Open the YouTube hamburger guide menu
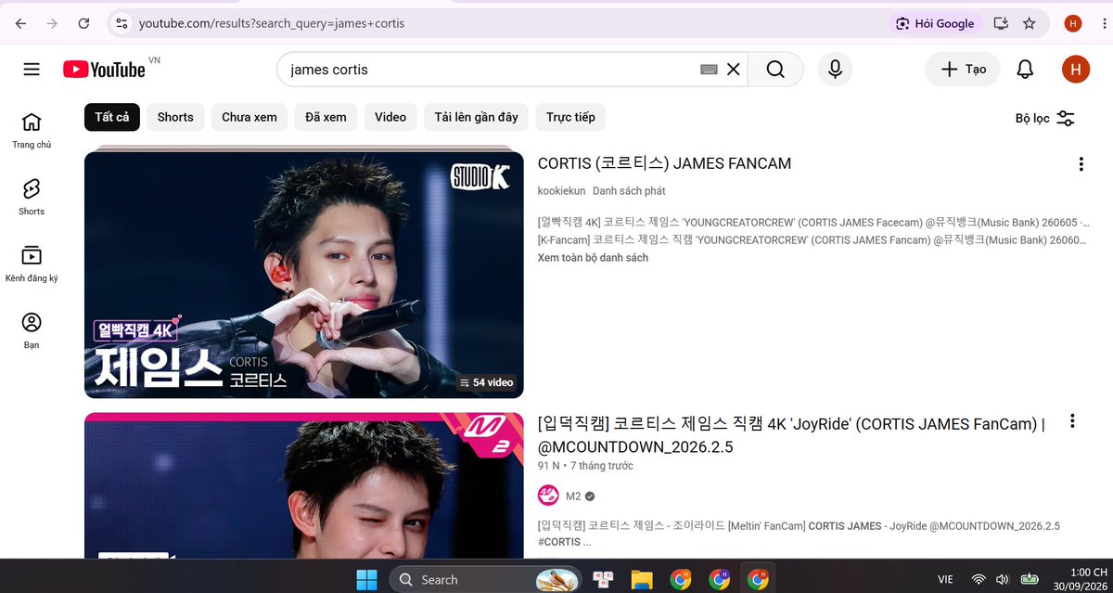The image size is (1113, 593). (x=32, y=69)
